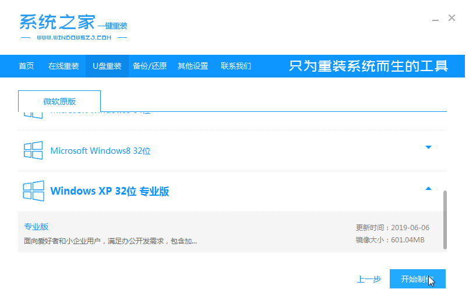Screen dimensions: 469x296
Task: Click the Windows XP logo icon
Action: 33,191
